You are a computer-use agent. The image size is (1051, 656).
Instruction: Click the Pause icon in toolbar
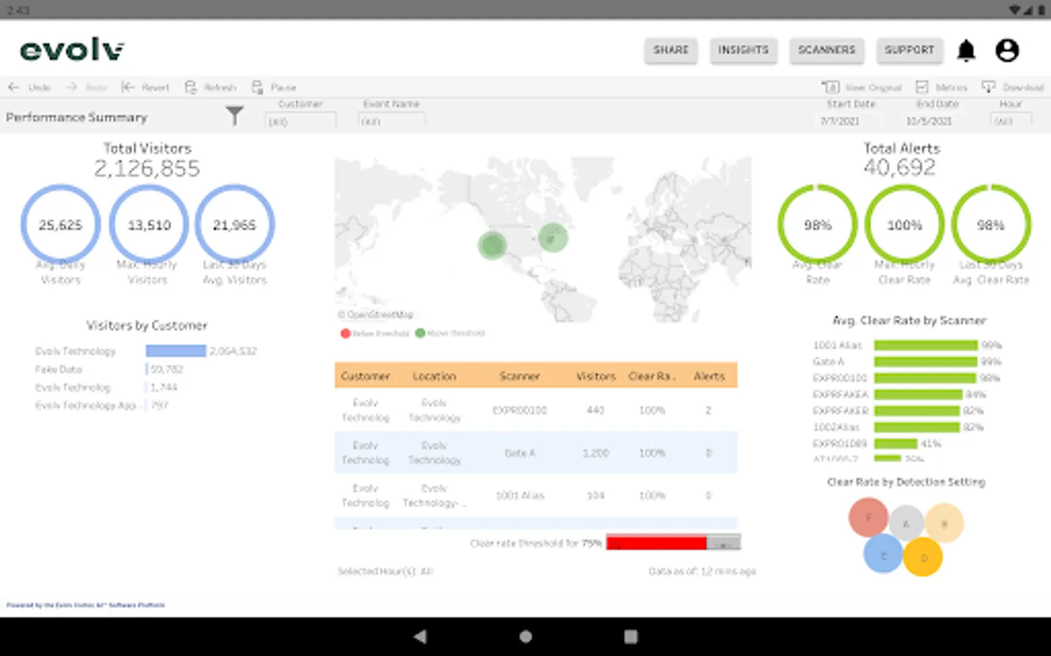(x=258, y=87)
